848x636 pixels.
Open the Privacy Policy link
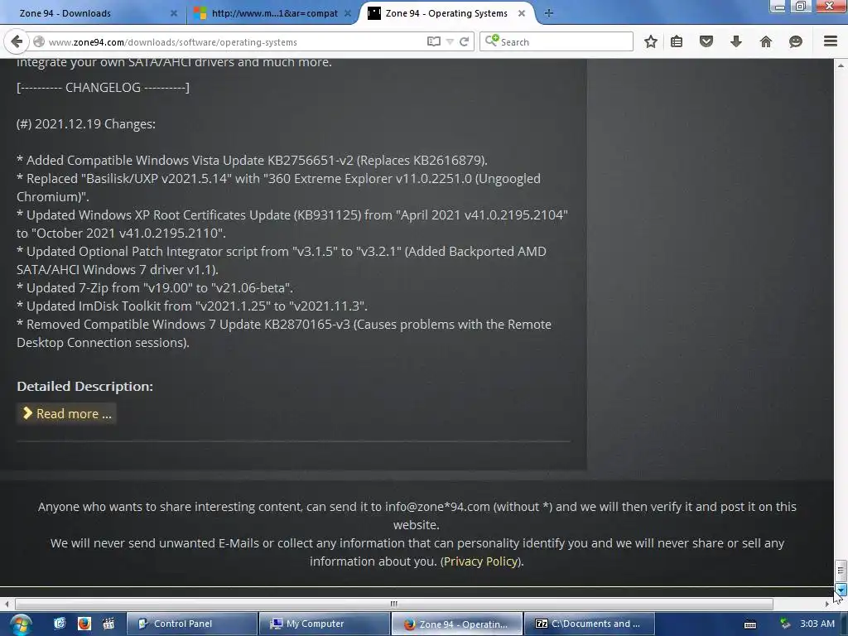tap(481, 561)
